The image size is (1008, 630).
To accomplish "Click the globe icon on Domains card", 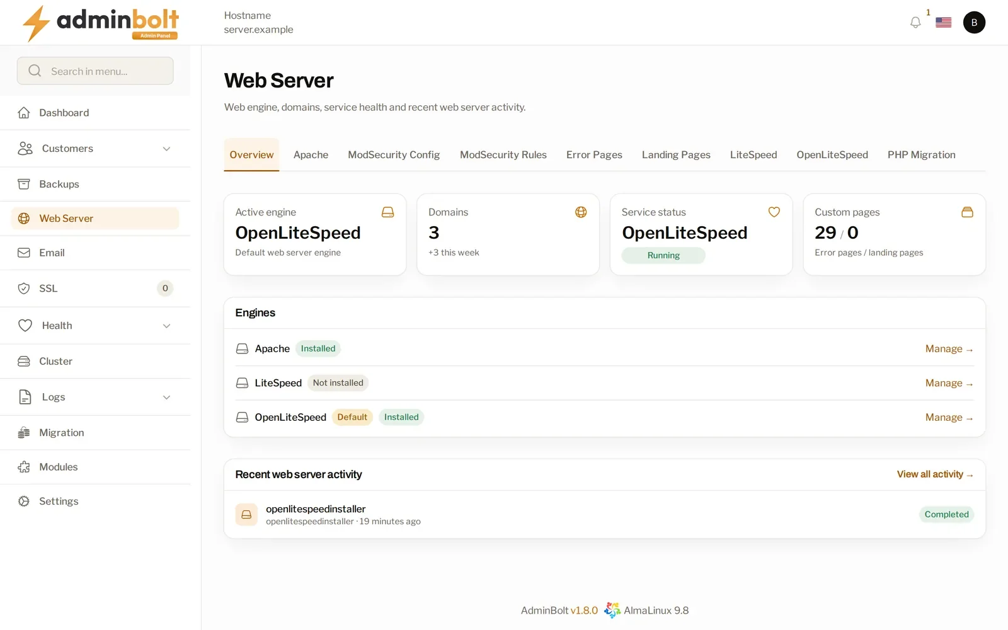I will coord(581,212).
